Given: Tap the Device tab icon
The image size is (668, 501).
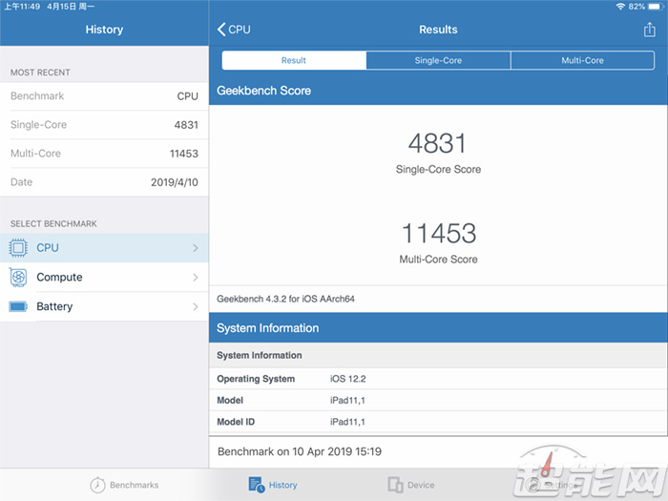Looking at the screenshot, I should pyautogui.click(x=395, y=485).
